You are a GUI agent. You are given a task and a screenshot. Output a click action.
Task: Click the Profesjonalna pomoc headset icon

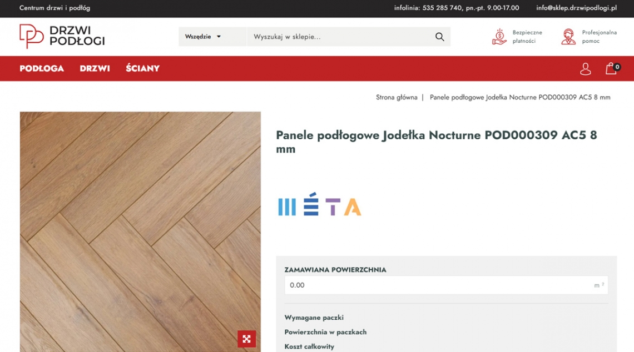coord(568,37)
